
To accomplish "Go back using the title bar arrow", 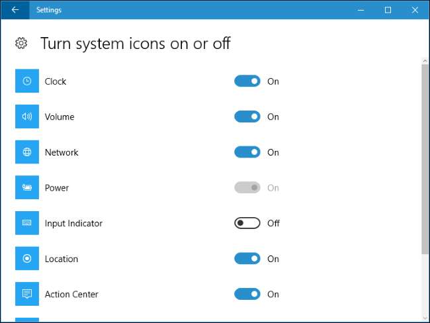I will pyautogui.click(x=15, y=10).
